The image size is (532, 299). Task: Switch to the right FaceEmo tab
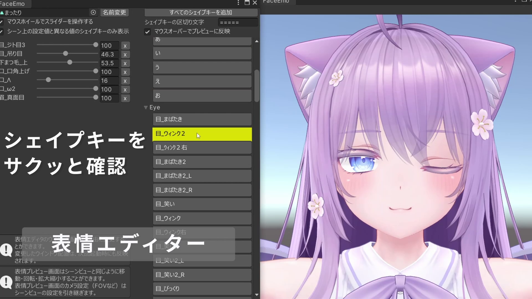(276, 2)
